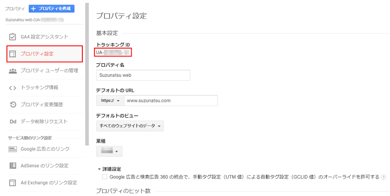
Task: Click the プロパティ名 field containing Suzunatsu web
Action: point(143,75)
